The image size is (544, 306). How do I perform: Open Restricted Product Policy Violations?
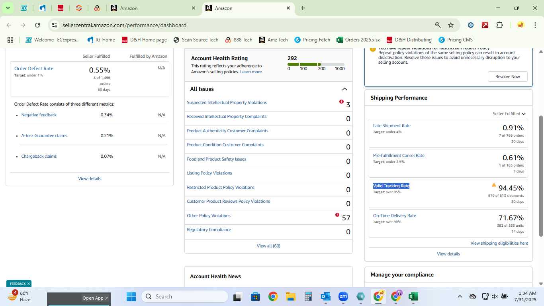(221, 187)
